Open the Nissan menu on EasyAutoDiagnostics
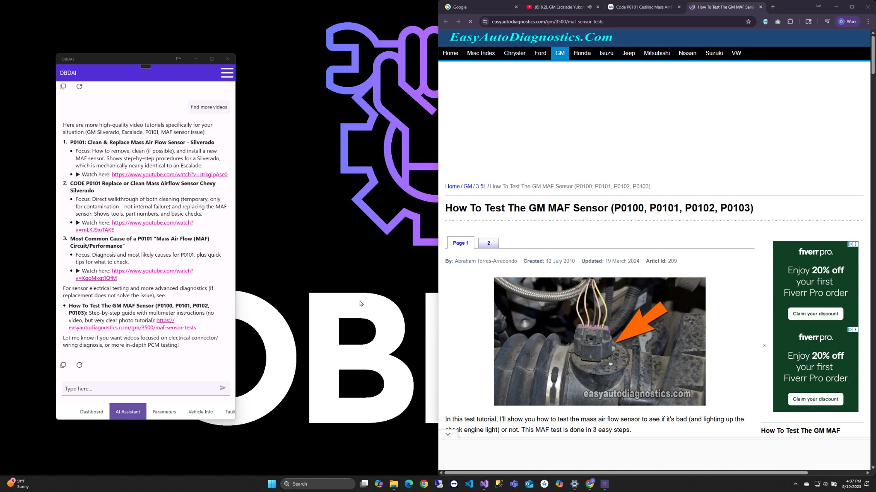This screenshot has width=876, height=492. point(687,53)
